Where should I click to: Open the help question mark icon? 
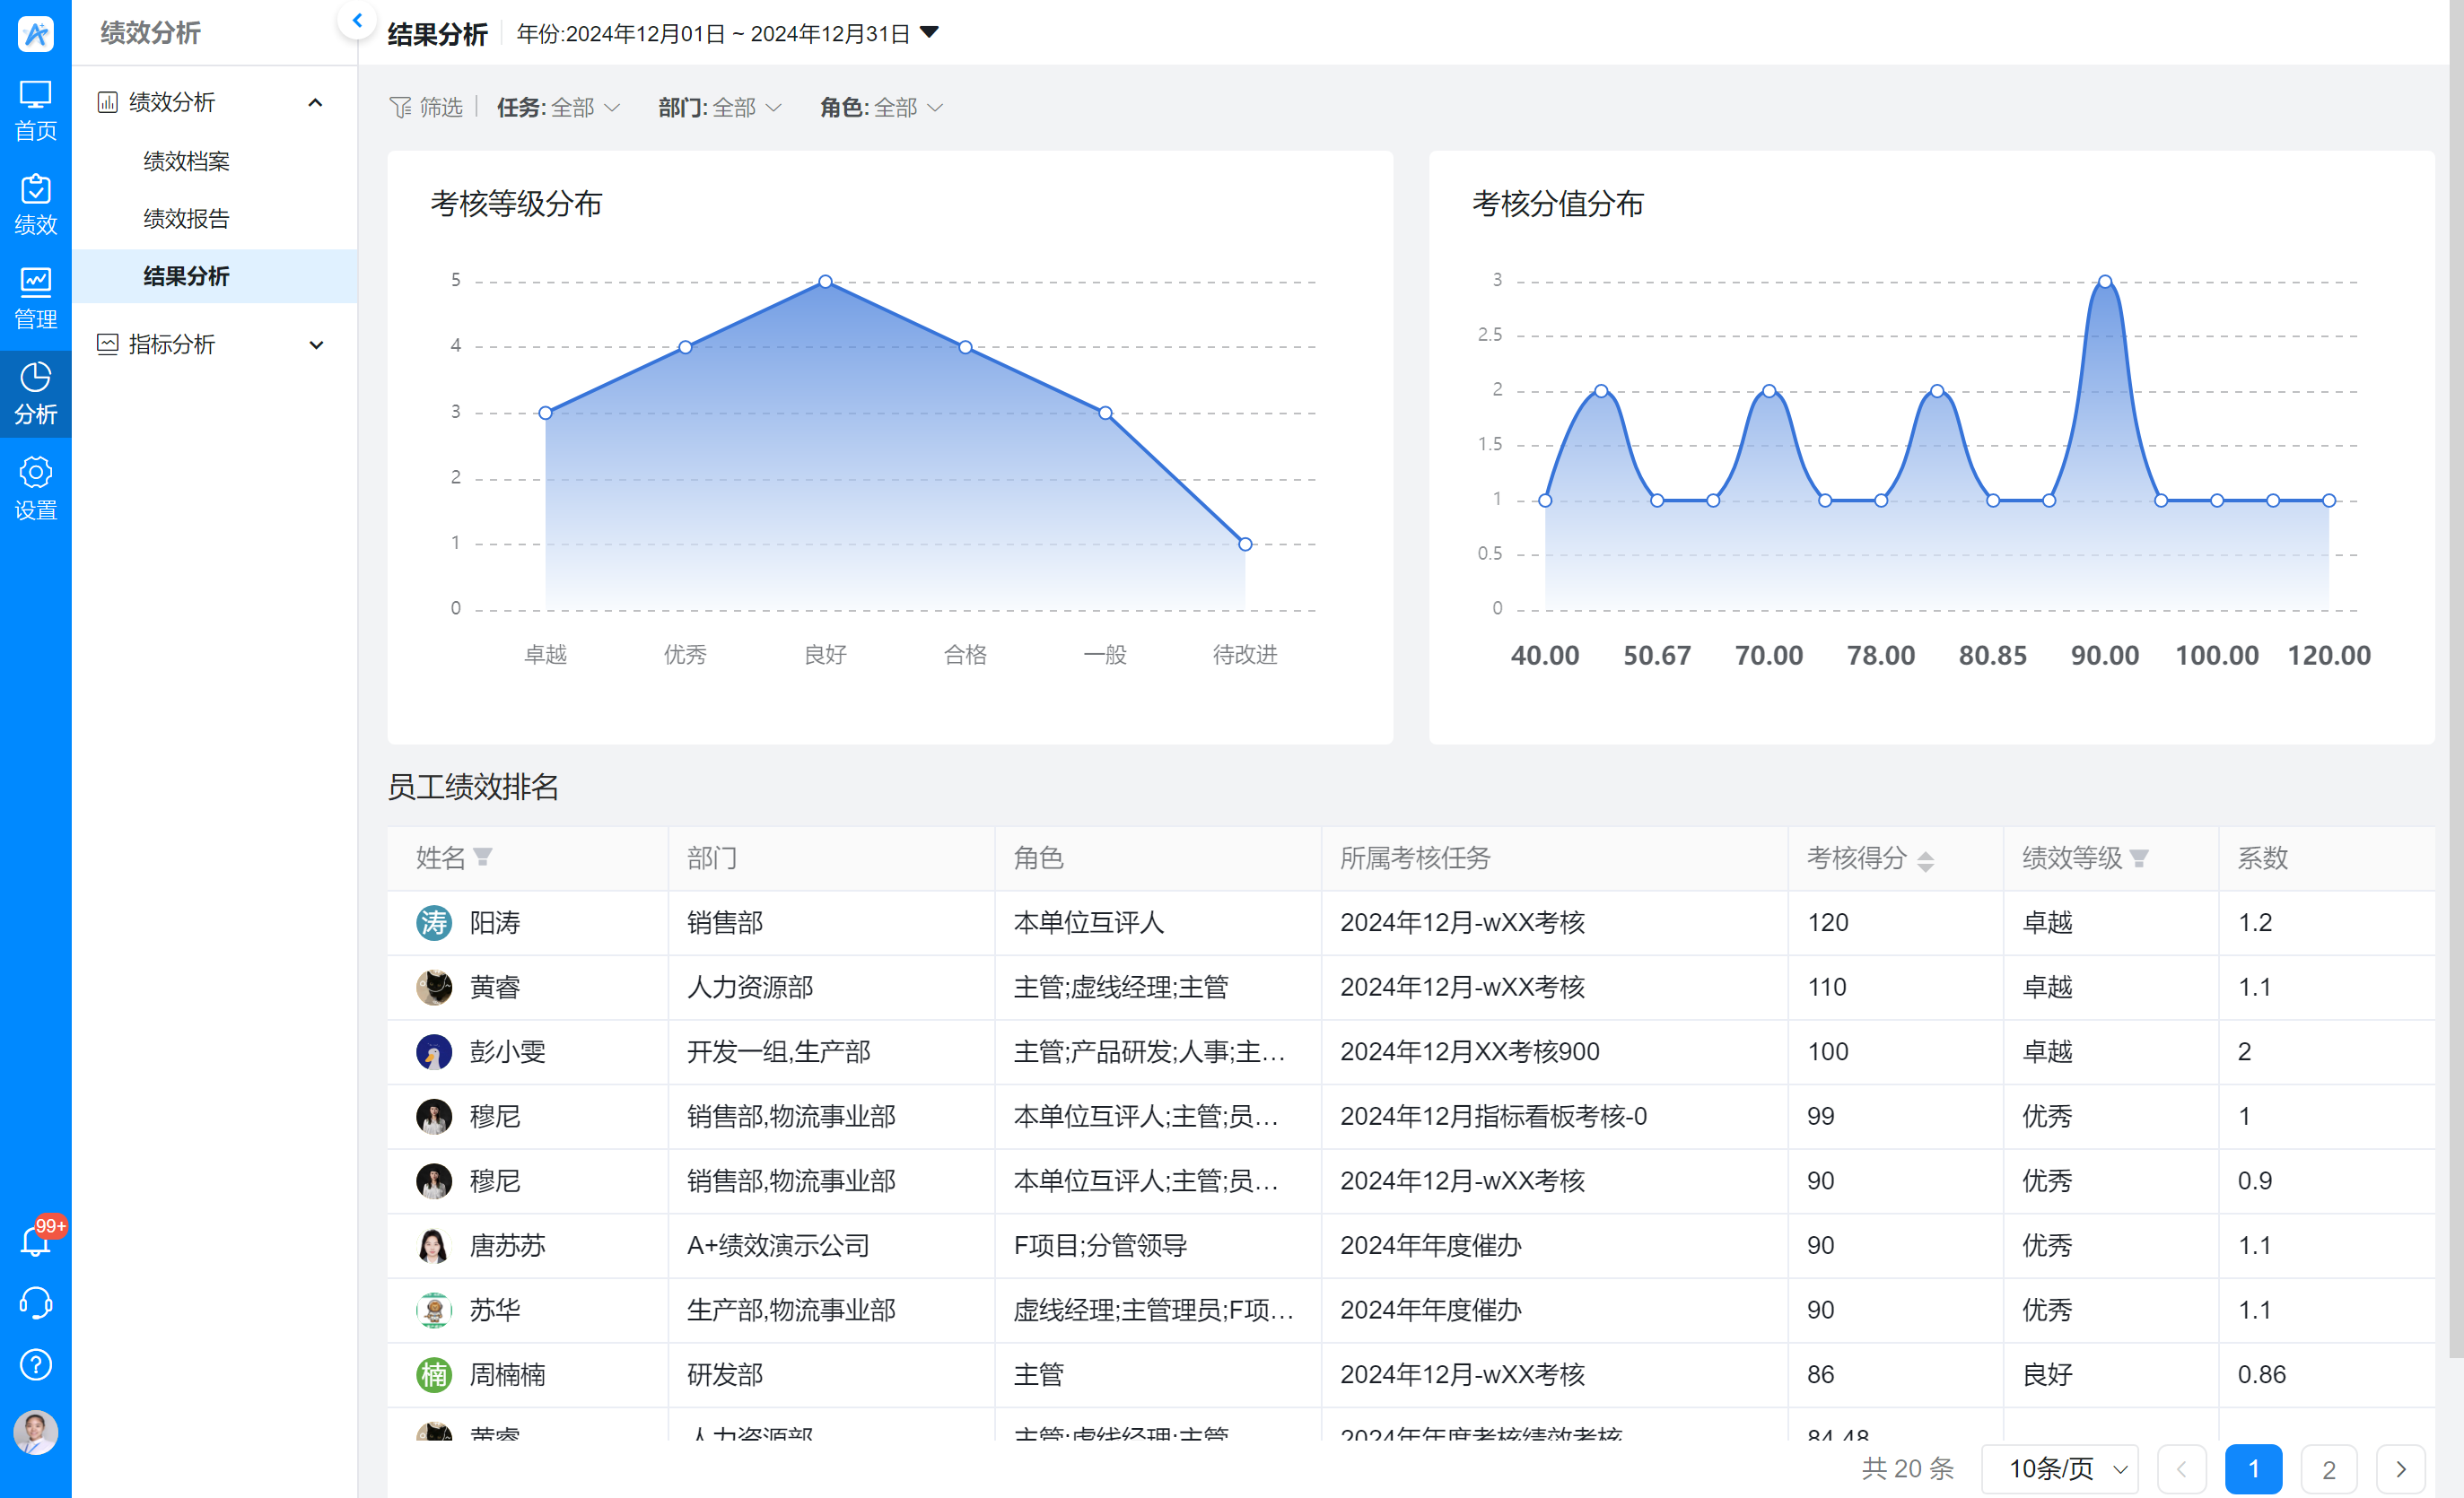(x=35, y=1365)
